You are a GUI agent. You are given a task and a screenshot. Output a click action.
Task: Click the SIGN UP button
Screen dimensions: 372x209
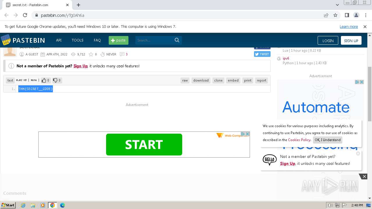point(351,41)
